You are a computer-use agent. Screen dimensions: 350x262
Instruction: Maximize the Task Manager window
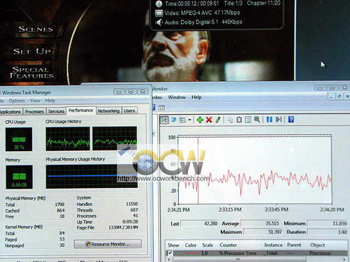point(131,91)
